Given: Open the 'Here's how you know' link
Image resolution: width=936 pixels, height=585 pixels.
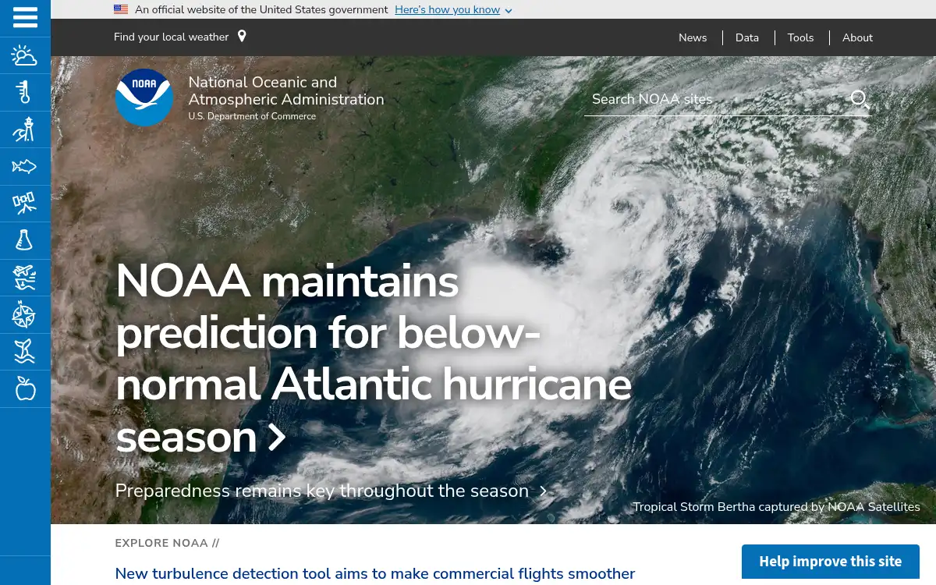Looking at the screenshot, I should tap(448, 9).
